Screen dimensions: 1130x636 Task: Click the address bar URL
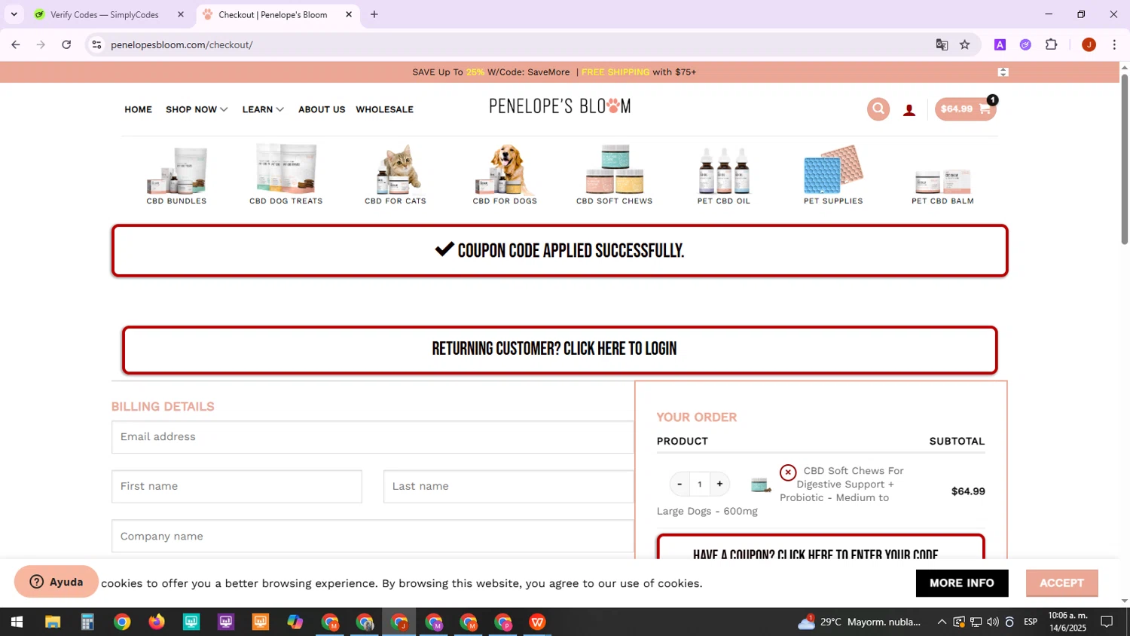pos(182,44)
